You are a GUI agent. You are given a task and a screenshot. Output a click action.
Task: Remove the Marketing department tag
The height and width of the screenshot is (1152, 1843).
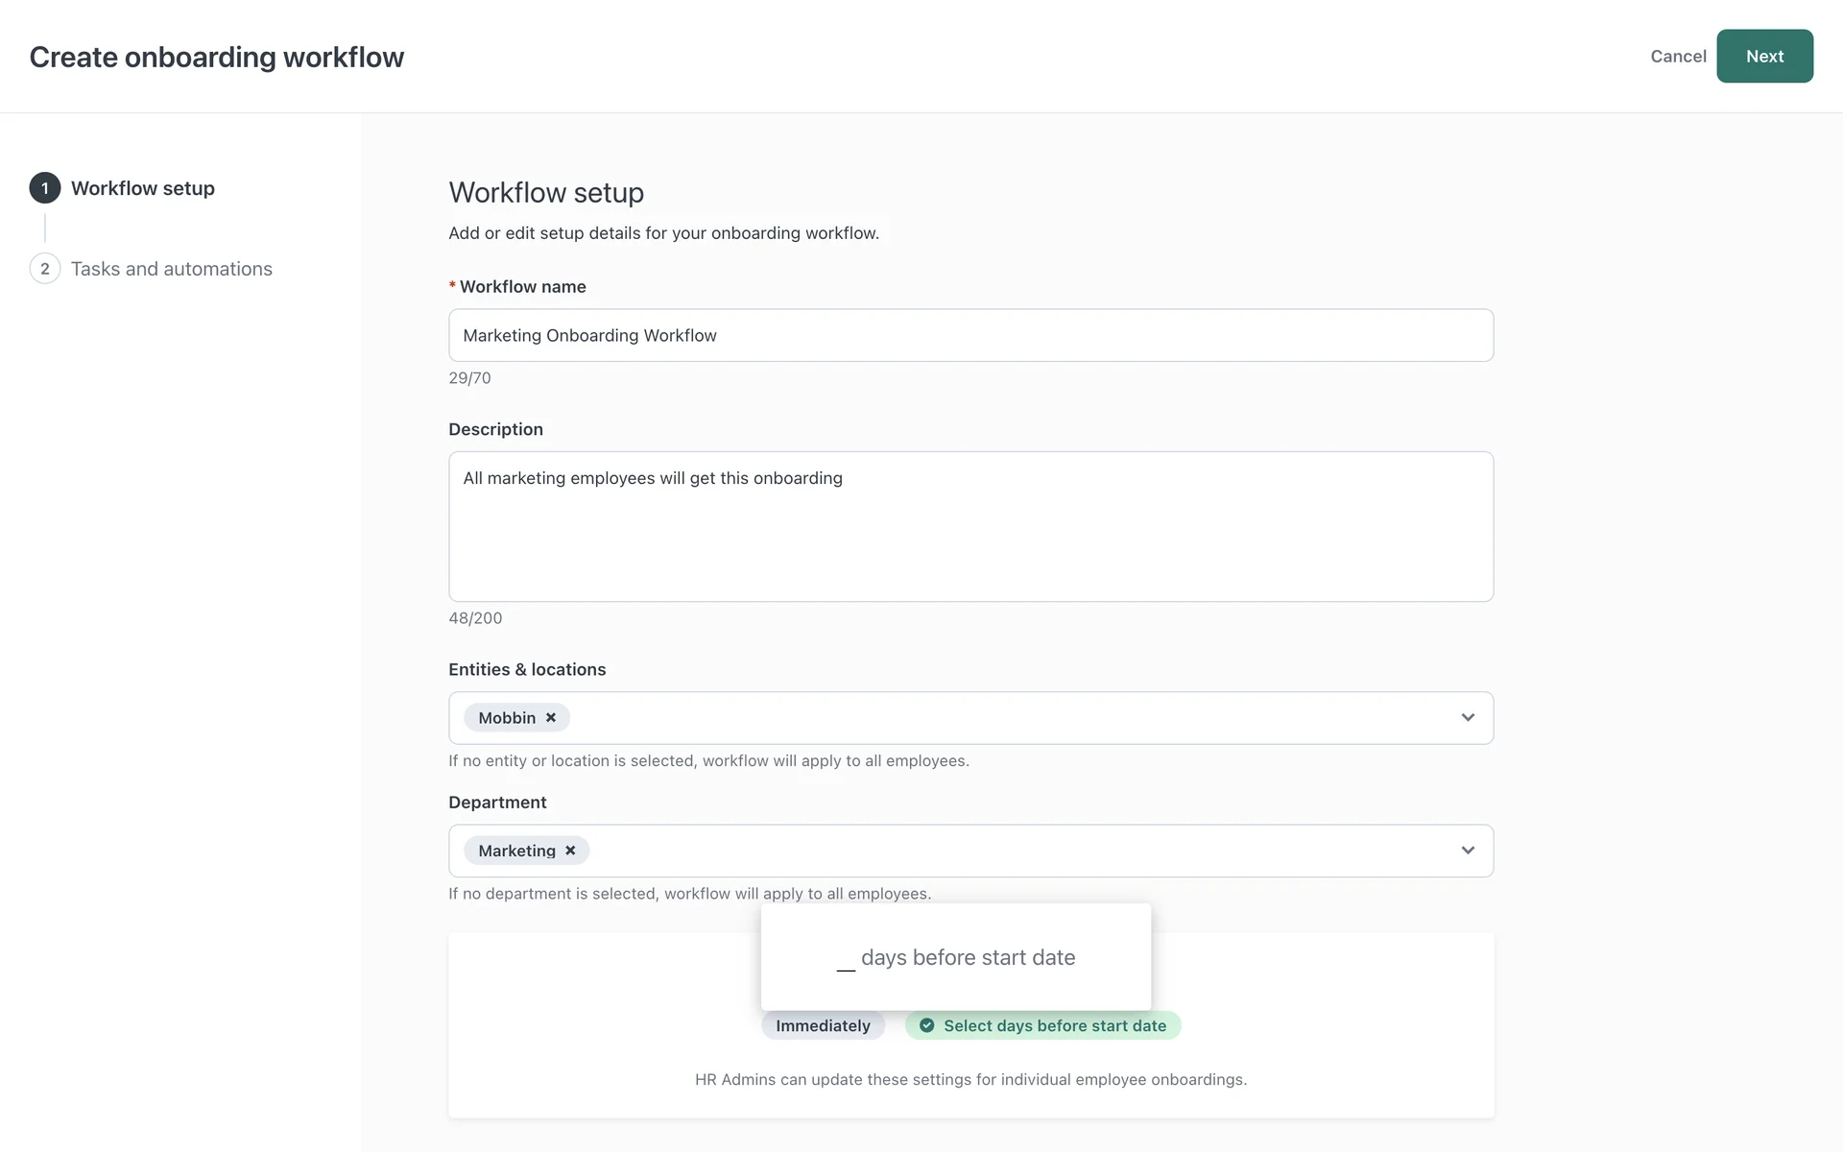[570, 851]
